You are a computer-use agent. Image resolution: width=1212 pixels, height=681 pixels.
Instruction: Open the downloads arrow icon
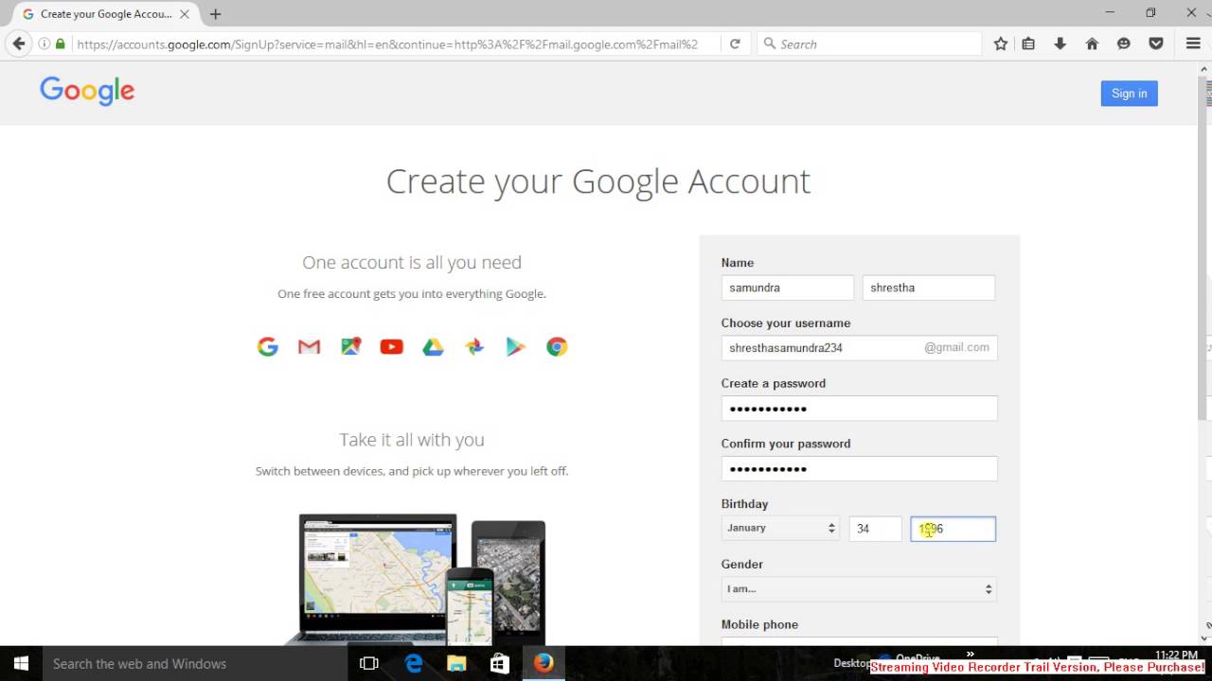pyautogui.click(x=1060, y=44)
